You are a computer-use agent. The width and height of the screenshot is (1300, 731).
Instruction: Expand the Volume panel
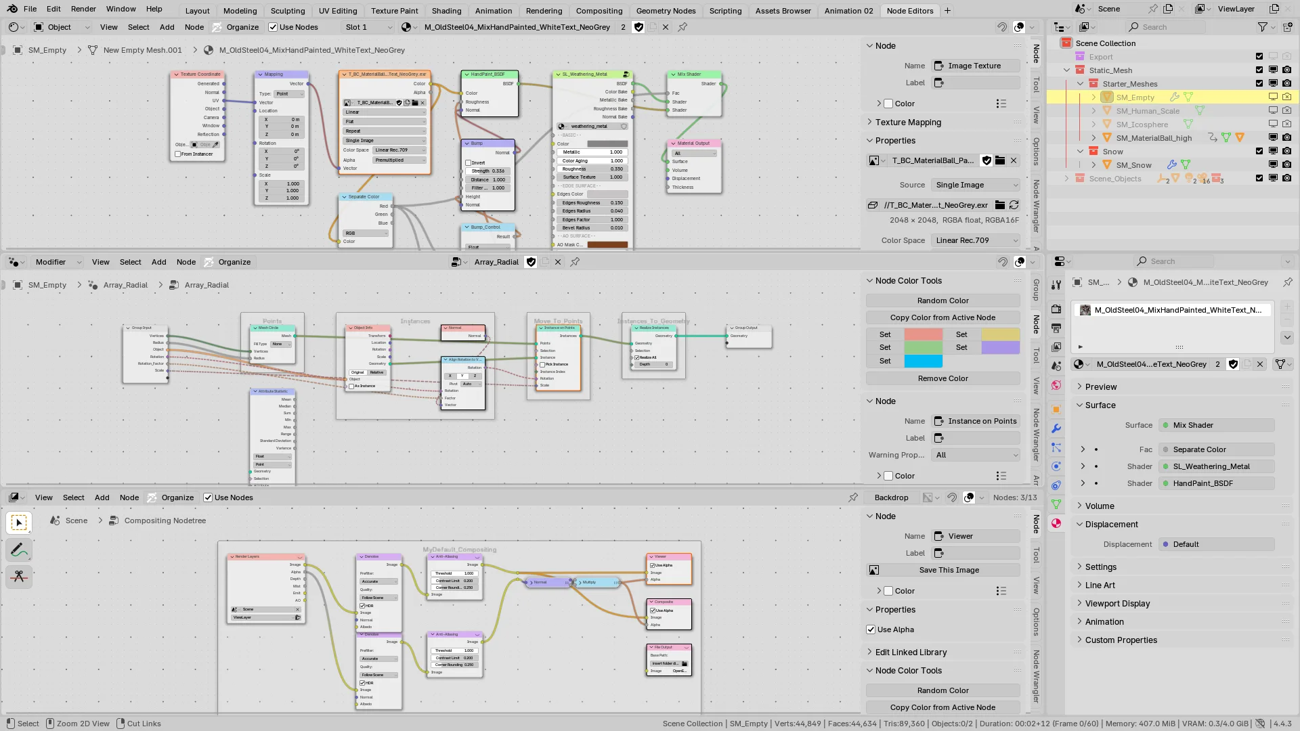[1100, 506]
